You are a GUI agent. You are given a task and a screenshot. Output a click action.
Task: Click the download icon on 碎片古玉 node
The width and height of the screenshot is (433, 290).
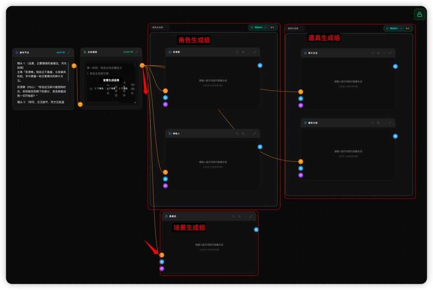point(384,53)
